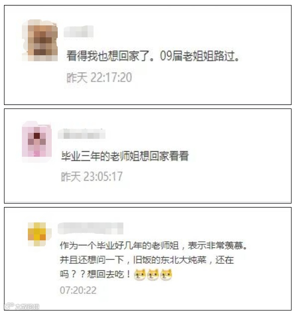The image size is (296, 313).
Task: Select the text 想回去吃！
Action: click(109, 274)
